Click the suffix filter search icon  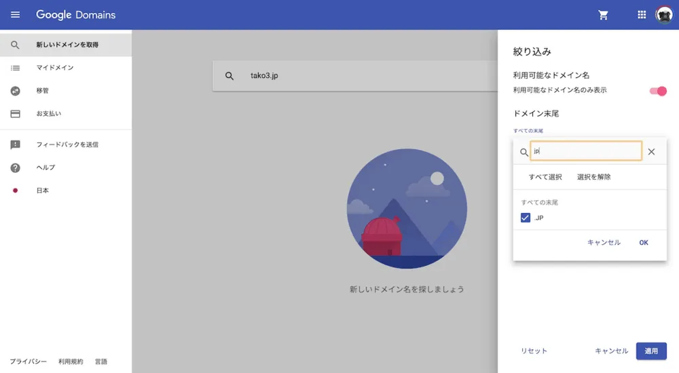click(x=524, y=153)
